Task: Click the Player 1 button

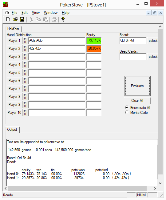Action: pyautogui.click(x=14, y=41)
